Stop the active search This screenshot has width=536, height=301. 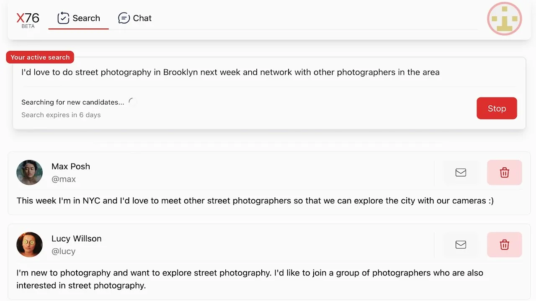click(x=497, y=108)
